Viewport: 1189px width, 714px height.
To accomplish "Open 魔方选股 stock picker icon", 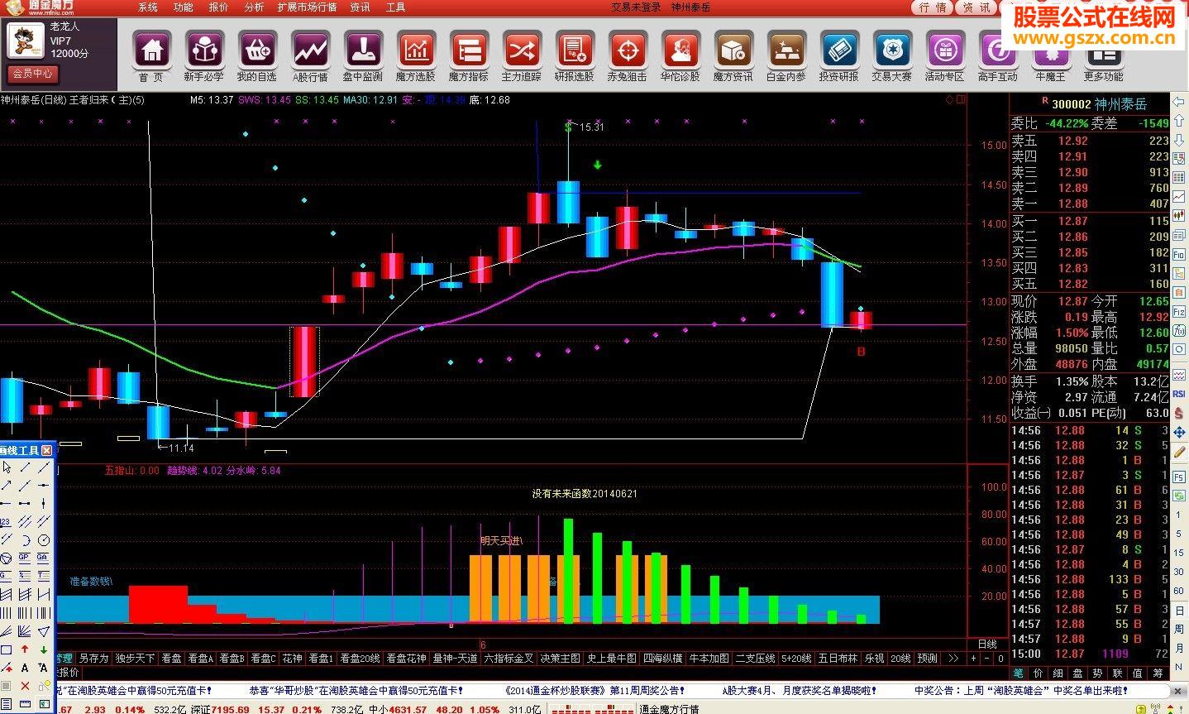I will click(415, 49).
